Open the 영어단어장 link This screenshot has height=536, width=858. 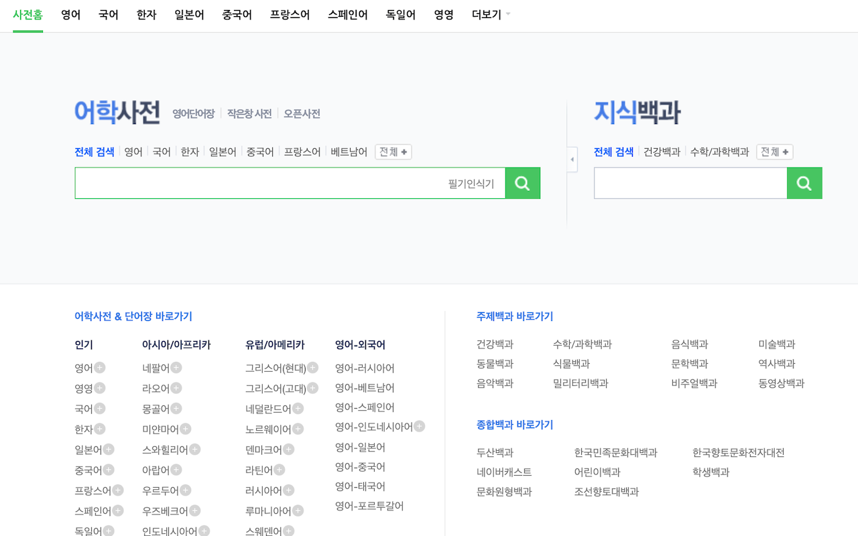(x=194, y=114)
